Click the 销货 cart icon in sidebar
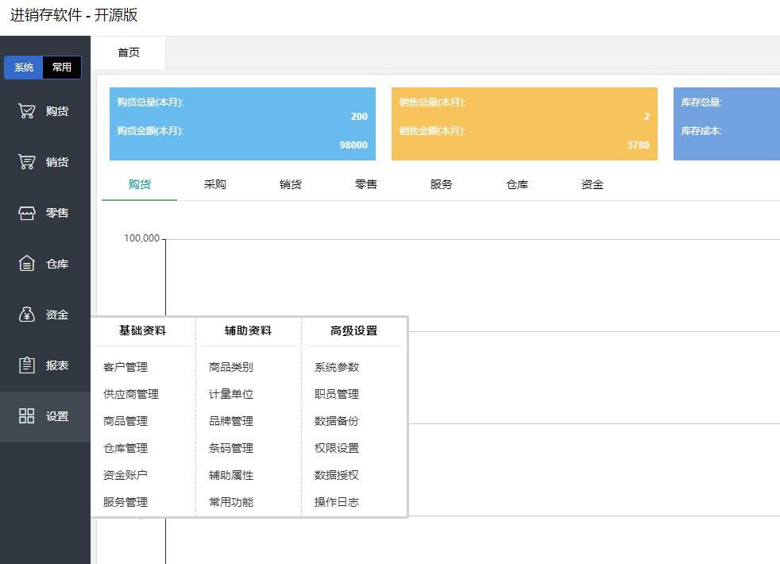This screenshot has height=564, width=780. point(27,161)
